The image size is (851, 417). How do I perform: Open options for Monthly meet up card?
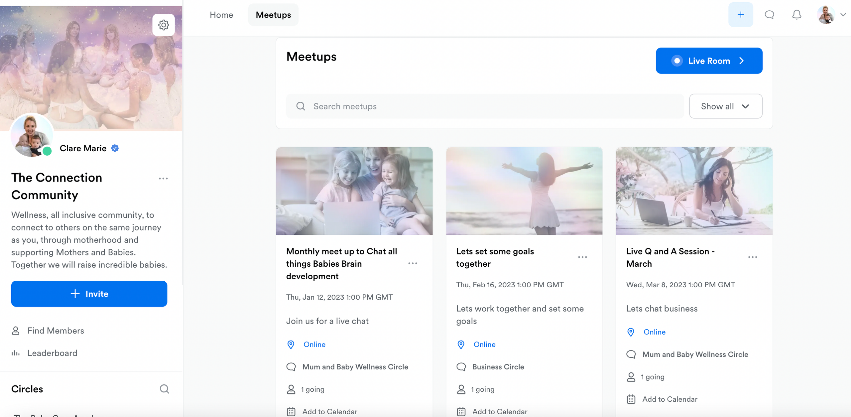(413, 263)
